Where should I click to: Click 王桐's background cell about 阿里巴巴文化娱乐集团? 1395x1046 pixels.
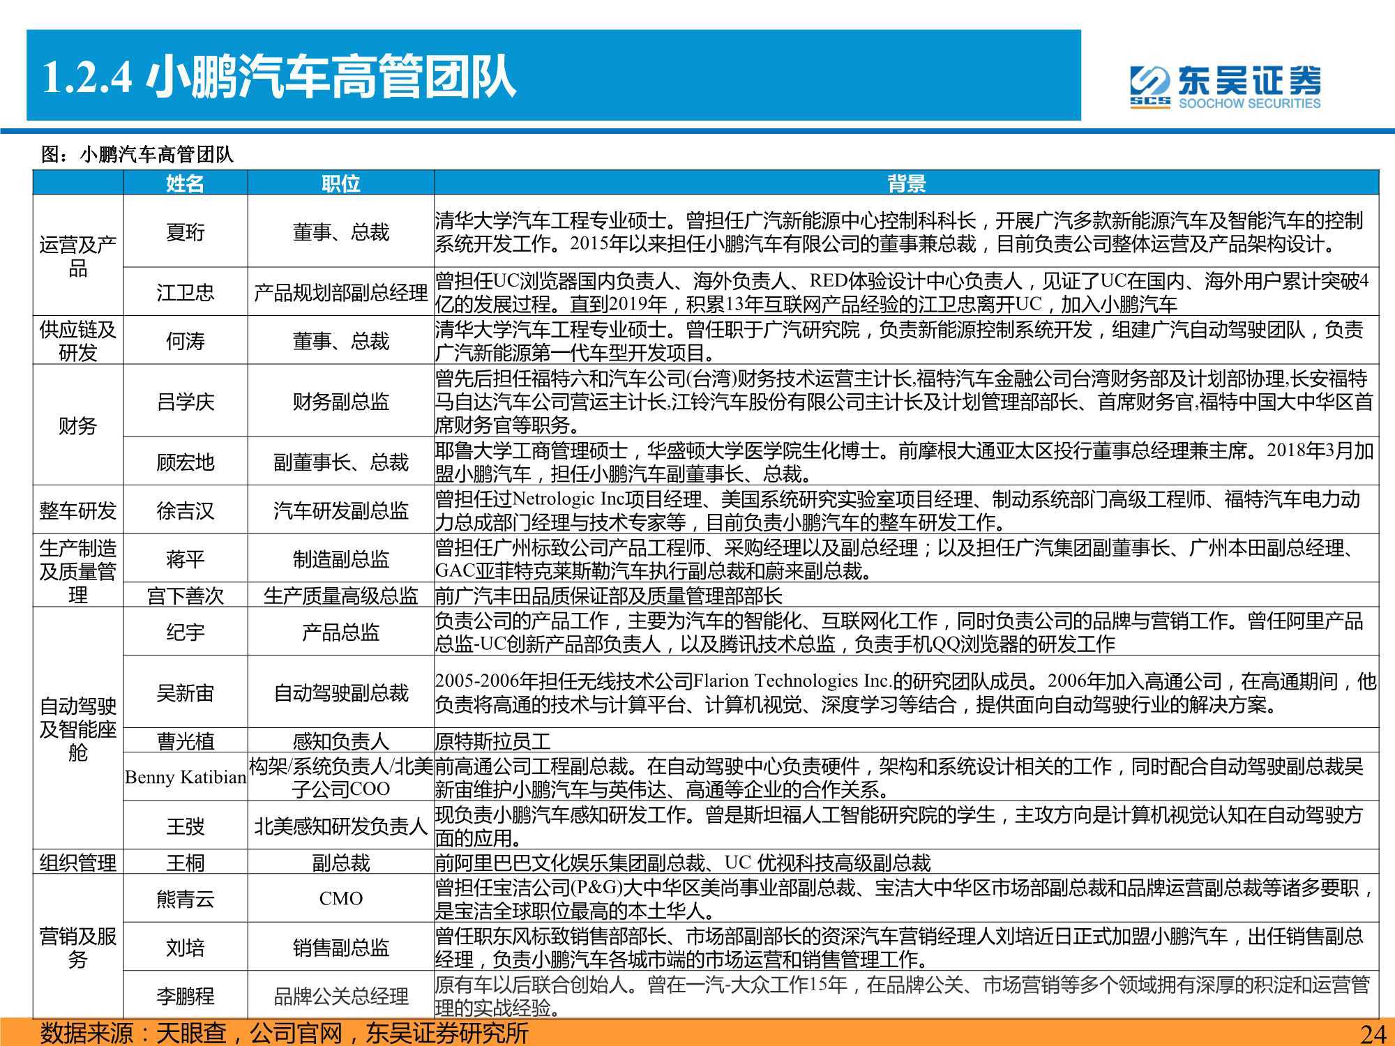click(906, 862)
